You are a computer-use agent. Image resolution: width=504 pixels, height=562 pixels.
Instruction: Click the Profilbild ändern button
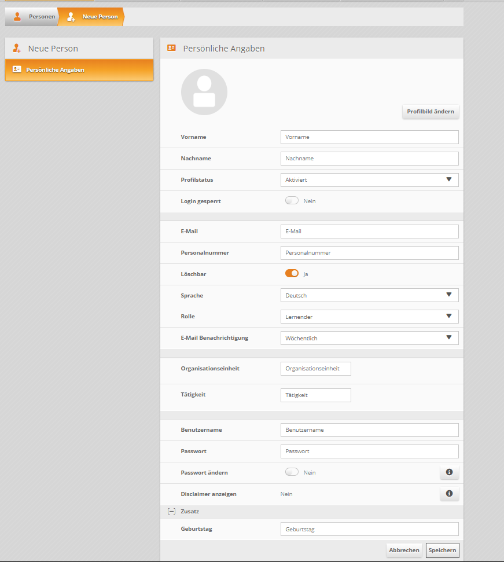pyautogui.click(x=430, y=112)
